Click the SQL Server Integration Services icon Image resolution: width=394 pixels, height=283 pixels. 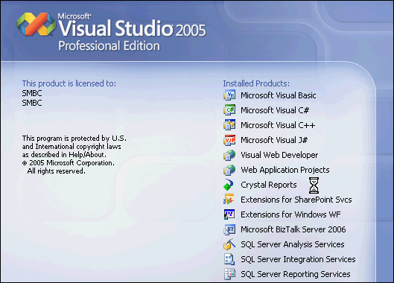coord(229,259)
